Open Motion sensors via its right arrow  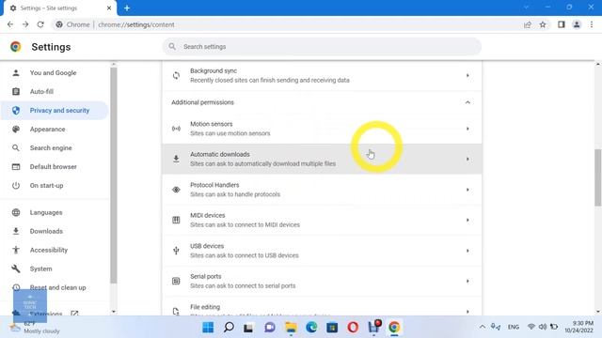pyautogui.click(x=467, y=129)
